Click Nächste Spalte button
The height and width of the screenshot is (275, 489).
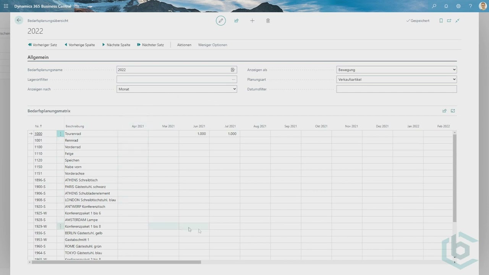(x=116, y=45)
